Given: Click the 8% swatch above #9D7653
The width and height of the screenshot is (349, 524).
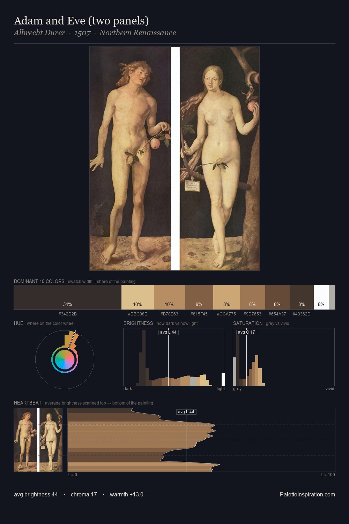Looking at the screenshot, I should (253, 297).
